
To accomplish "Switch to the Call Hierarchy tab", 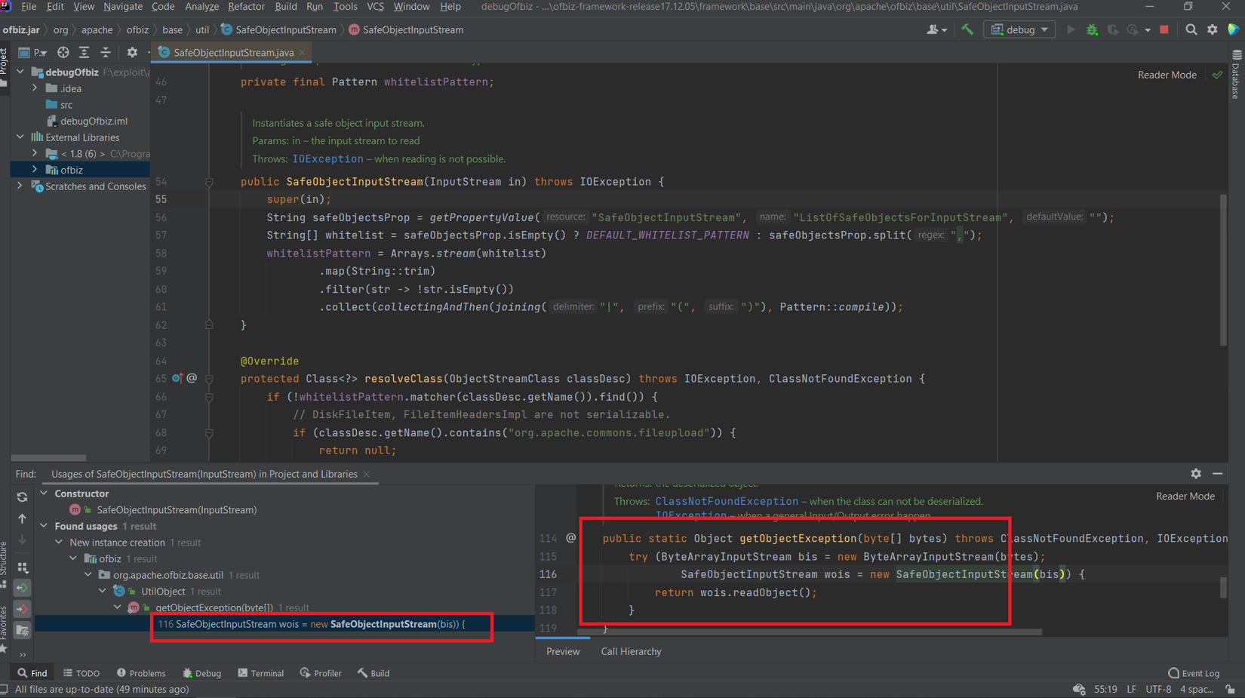I will tap(631, 651).
